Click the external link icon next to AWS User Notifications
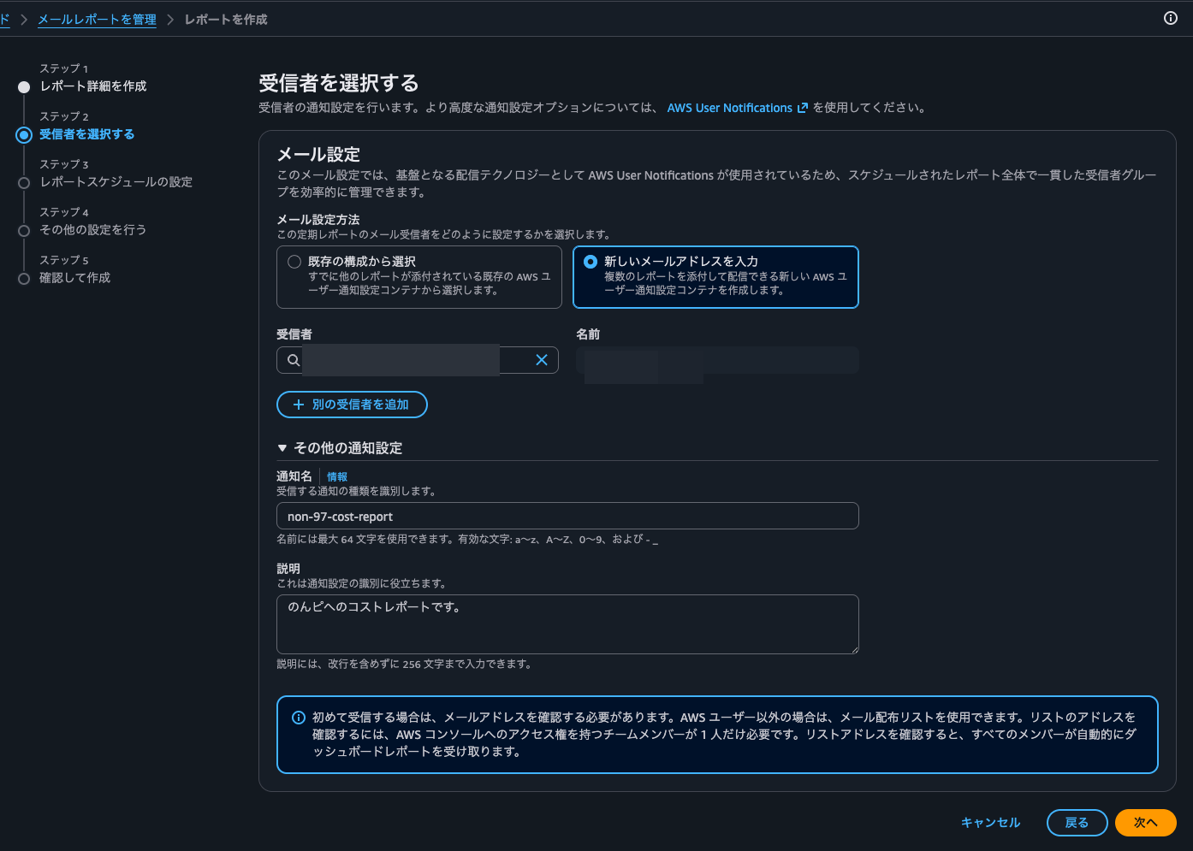The image size is (1193, 851). pyautogui.click(x=801, y=107)
